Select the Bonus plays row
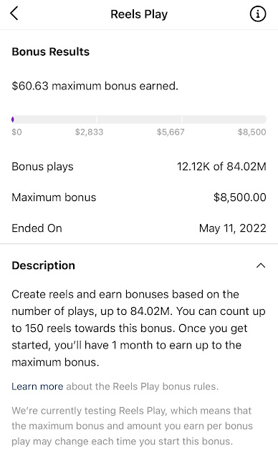The image size is (278, 458). (x=139, y=167)
